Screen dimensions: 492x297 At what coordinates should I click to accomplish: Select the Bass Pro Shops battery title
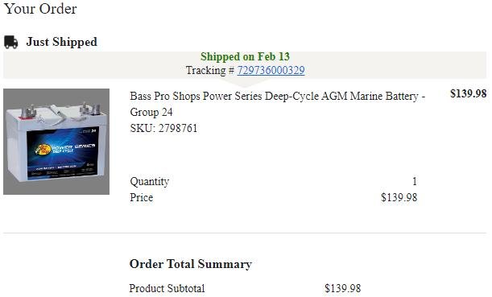point(277,104)
